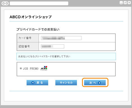Click the カード番号 label
132x108 pixels.
25,38
